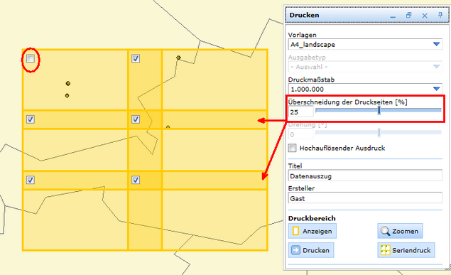Open the Vorlagen dropdown arrow
451x275 pixels.
[x=436, y=44]
